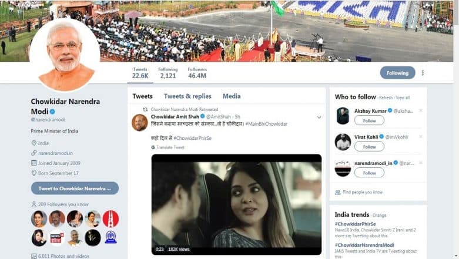The width and height of the screenshot is (459, 259).
Task: Click Translate Tweet
Action: [x=170, y=147]
